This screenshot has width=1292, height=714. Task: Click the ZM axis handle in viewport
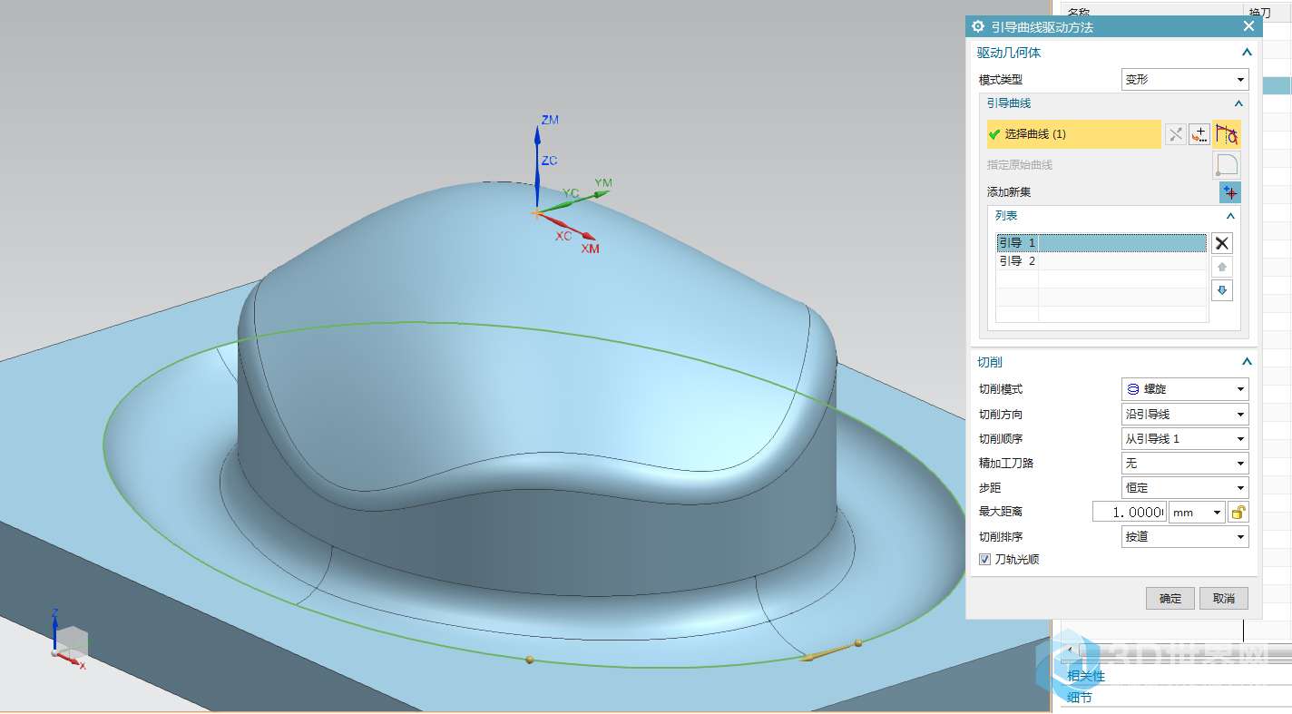[537, 136]
